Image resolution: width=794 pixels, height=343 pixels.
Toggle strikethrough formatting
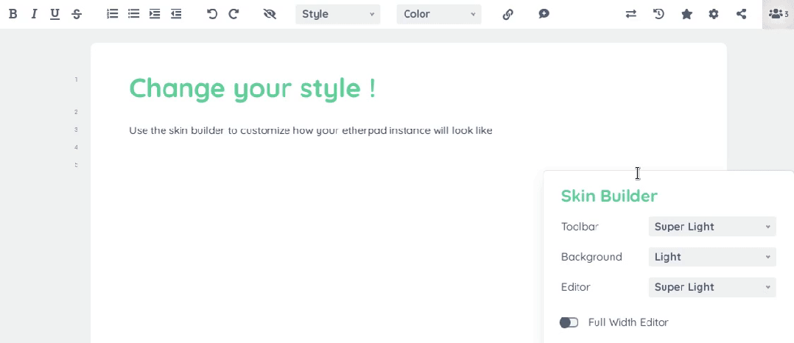coord(77,14)
